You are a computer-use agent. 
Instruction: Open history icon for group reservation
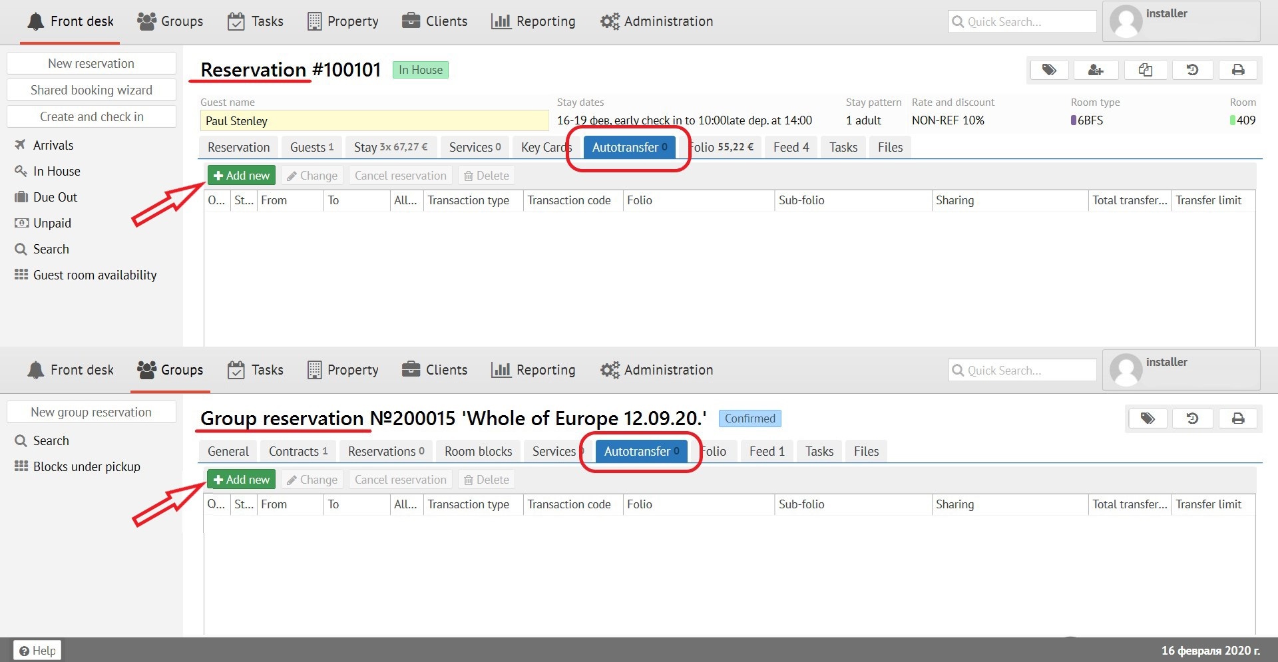tap(1192, 418)
